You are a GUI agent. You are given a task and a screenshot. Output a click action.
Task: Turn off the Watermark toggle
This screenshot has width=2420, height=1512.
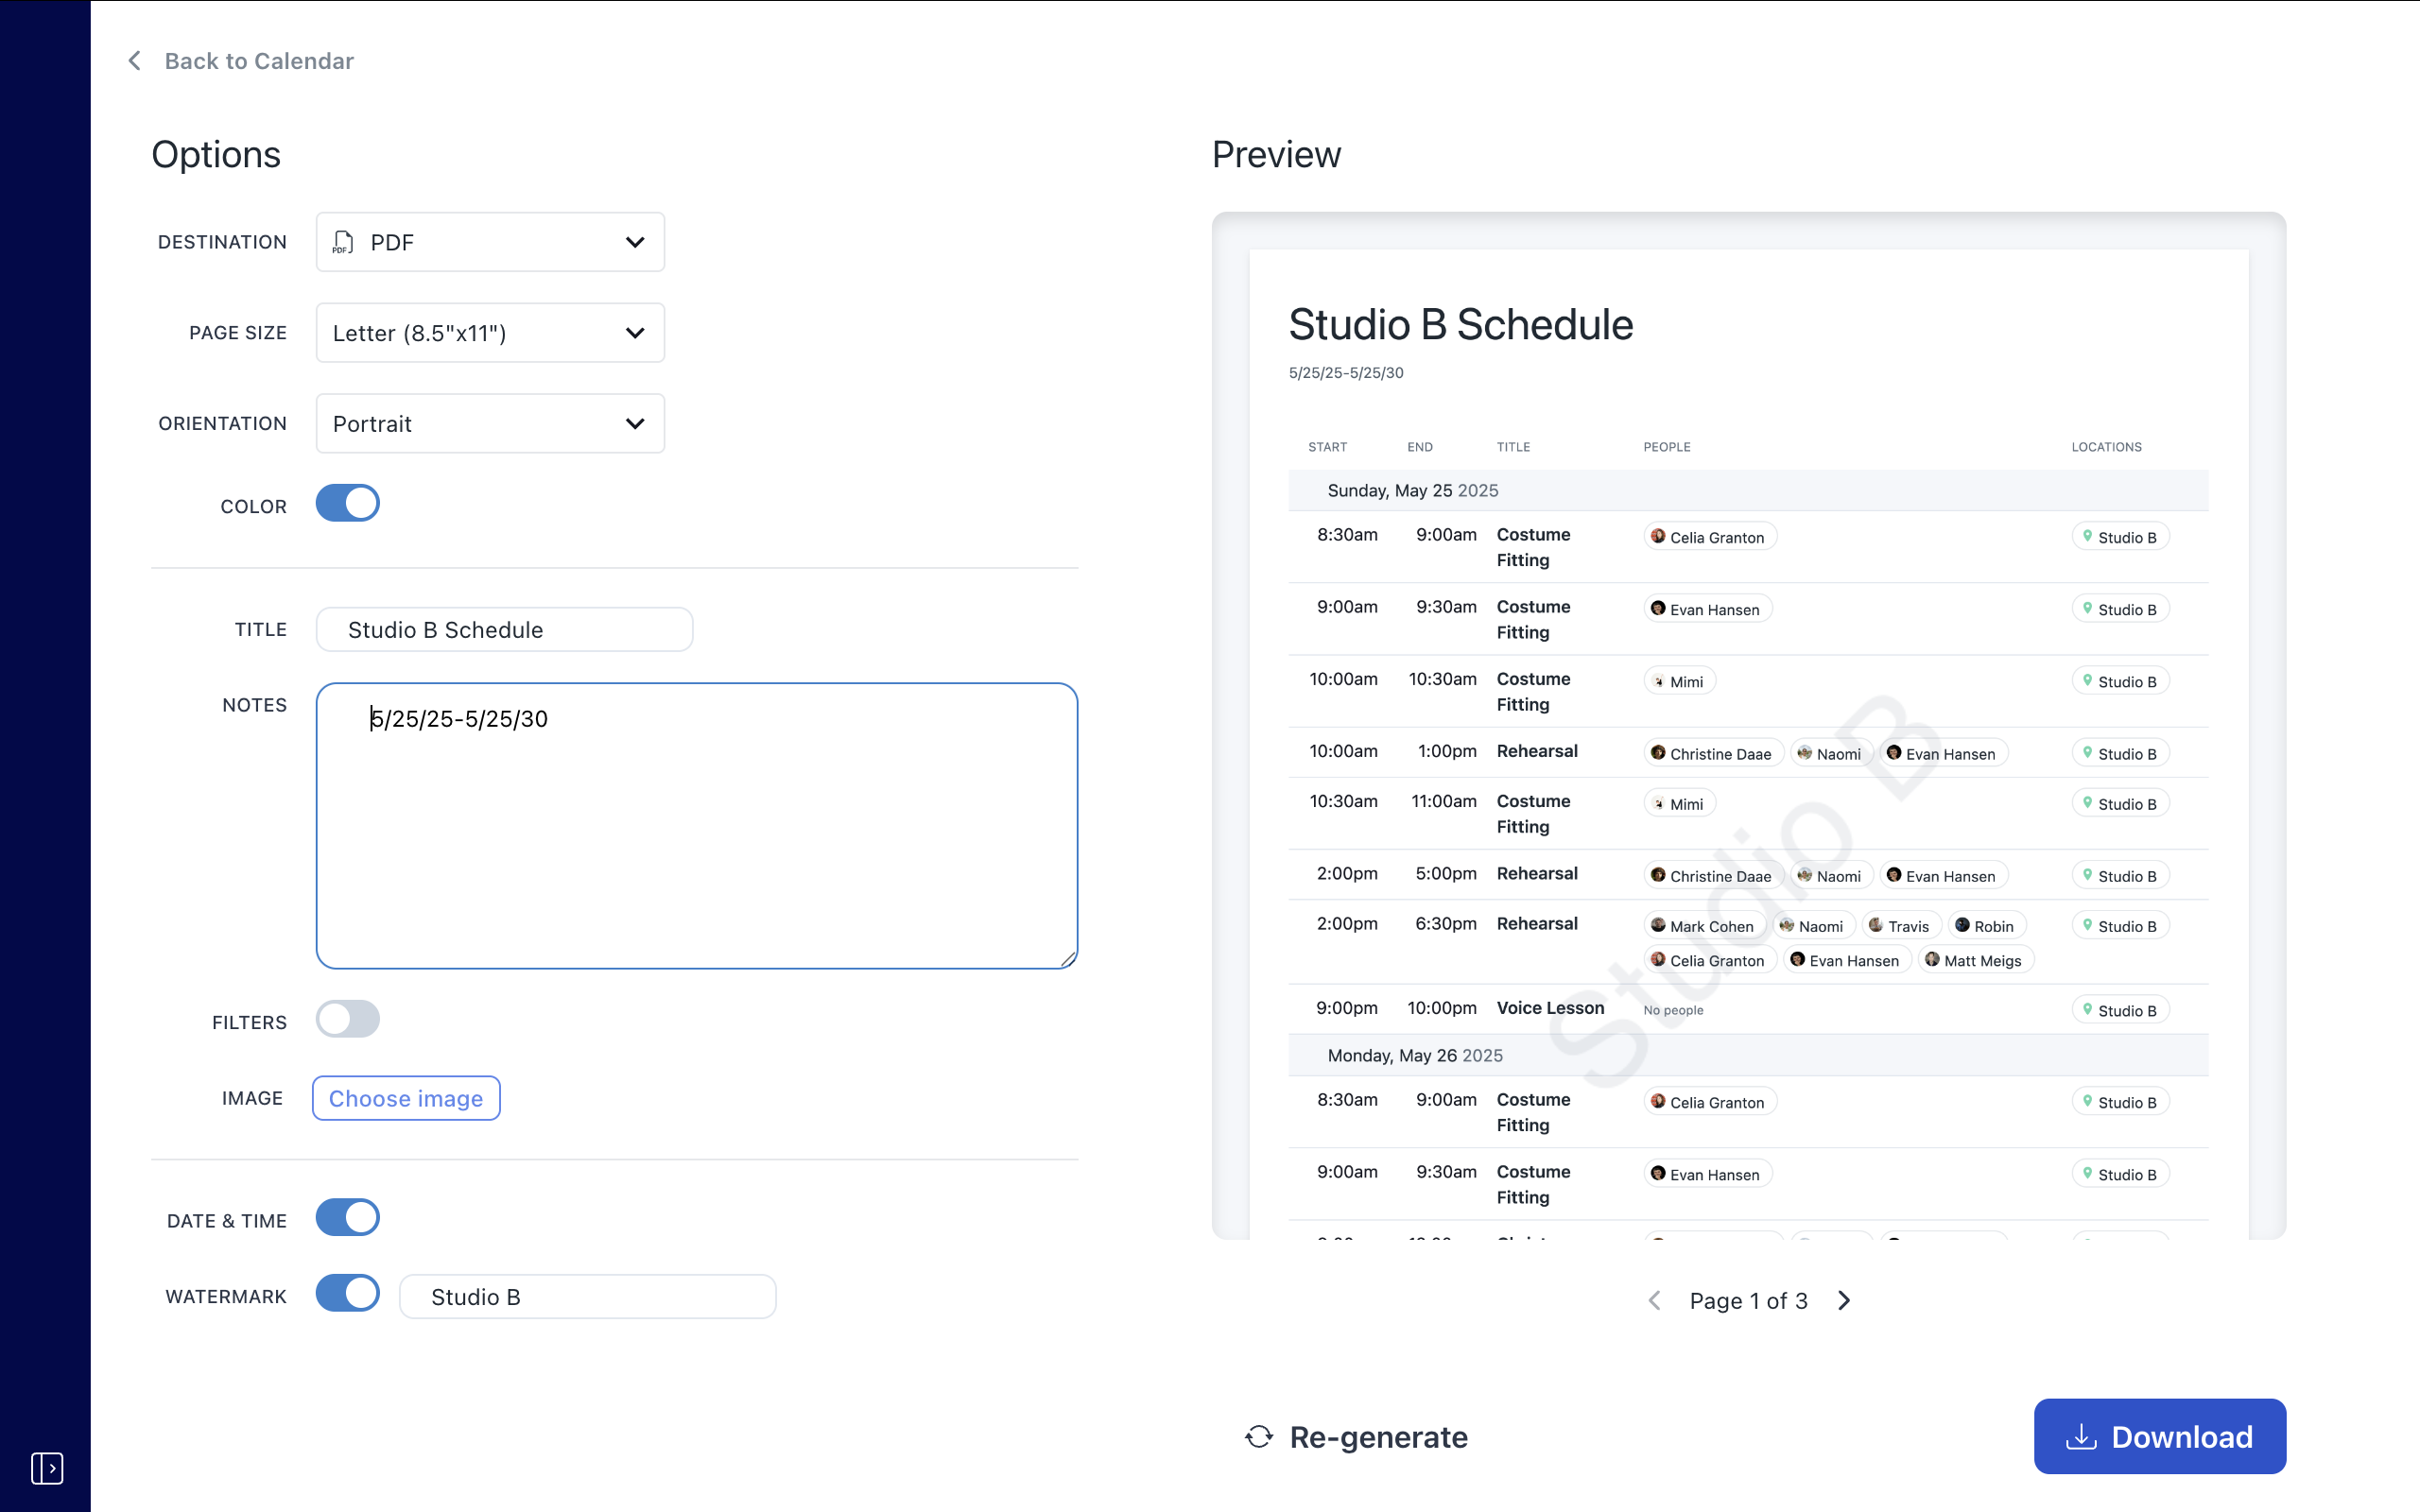(347, 1293)
